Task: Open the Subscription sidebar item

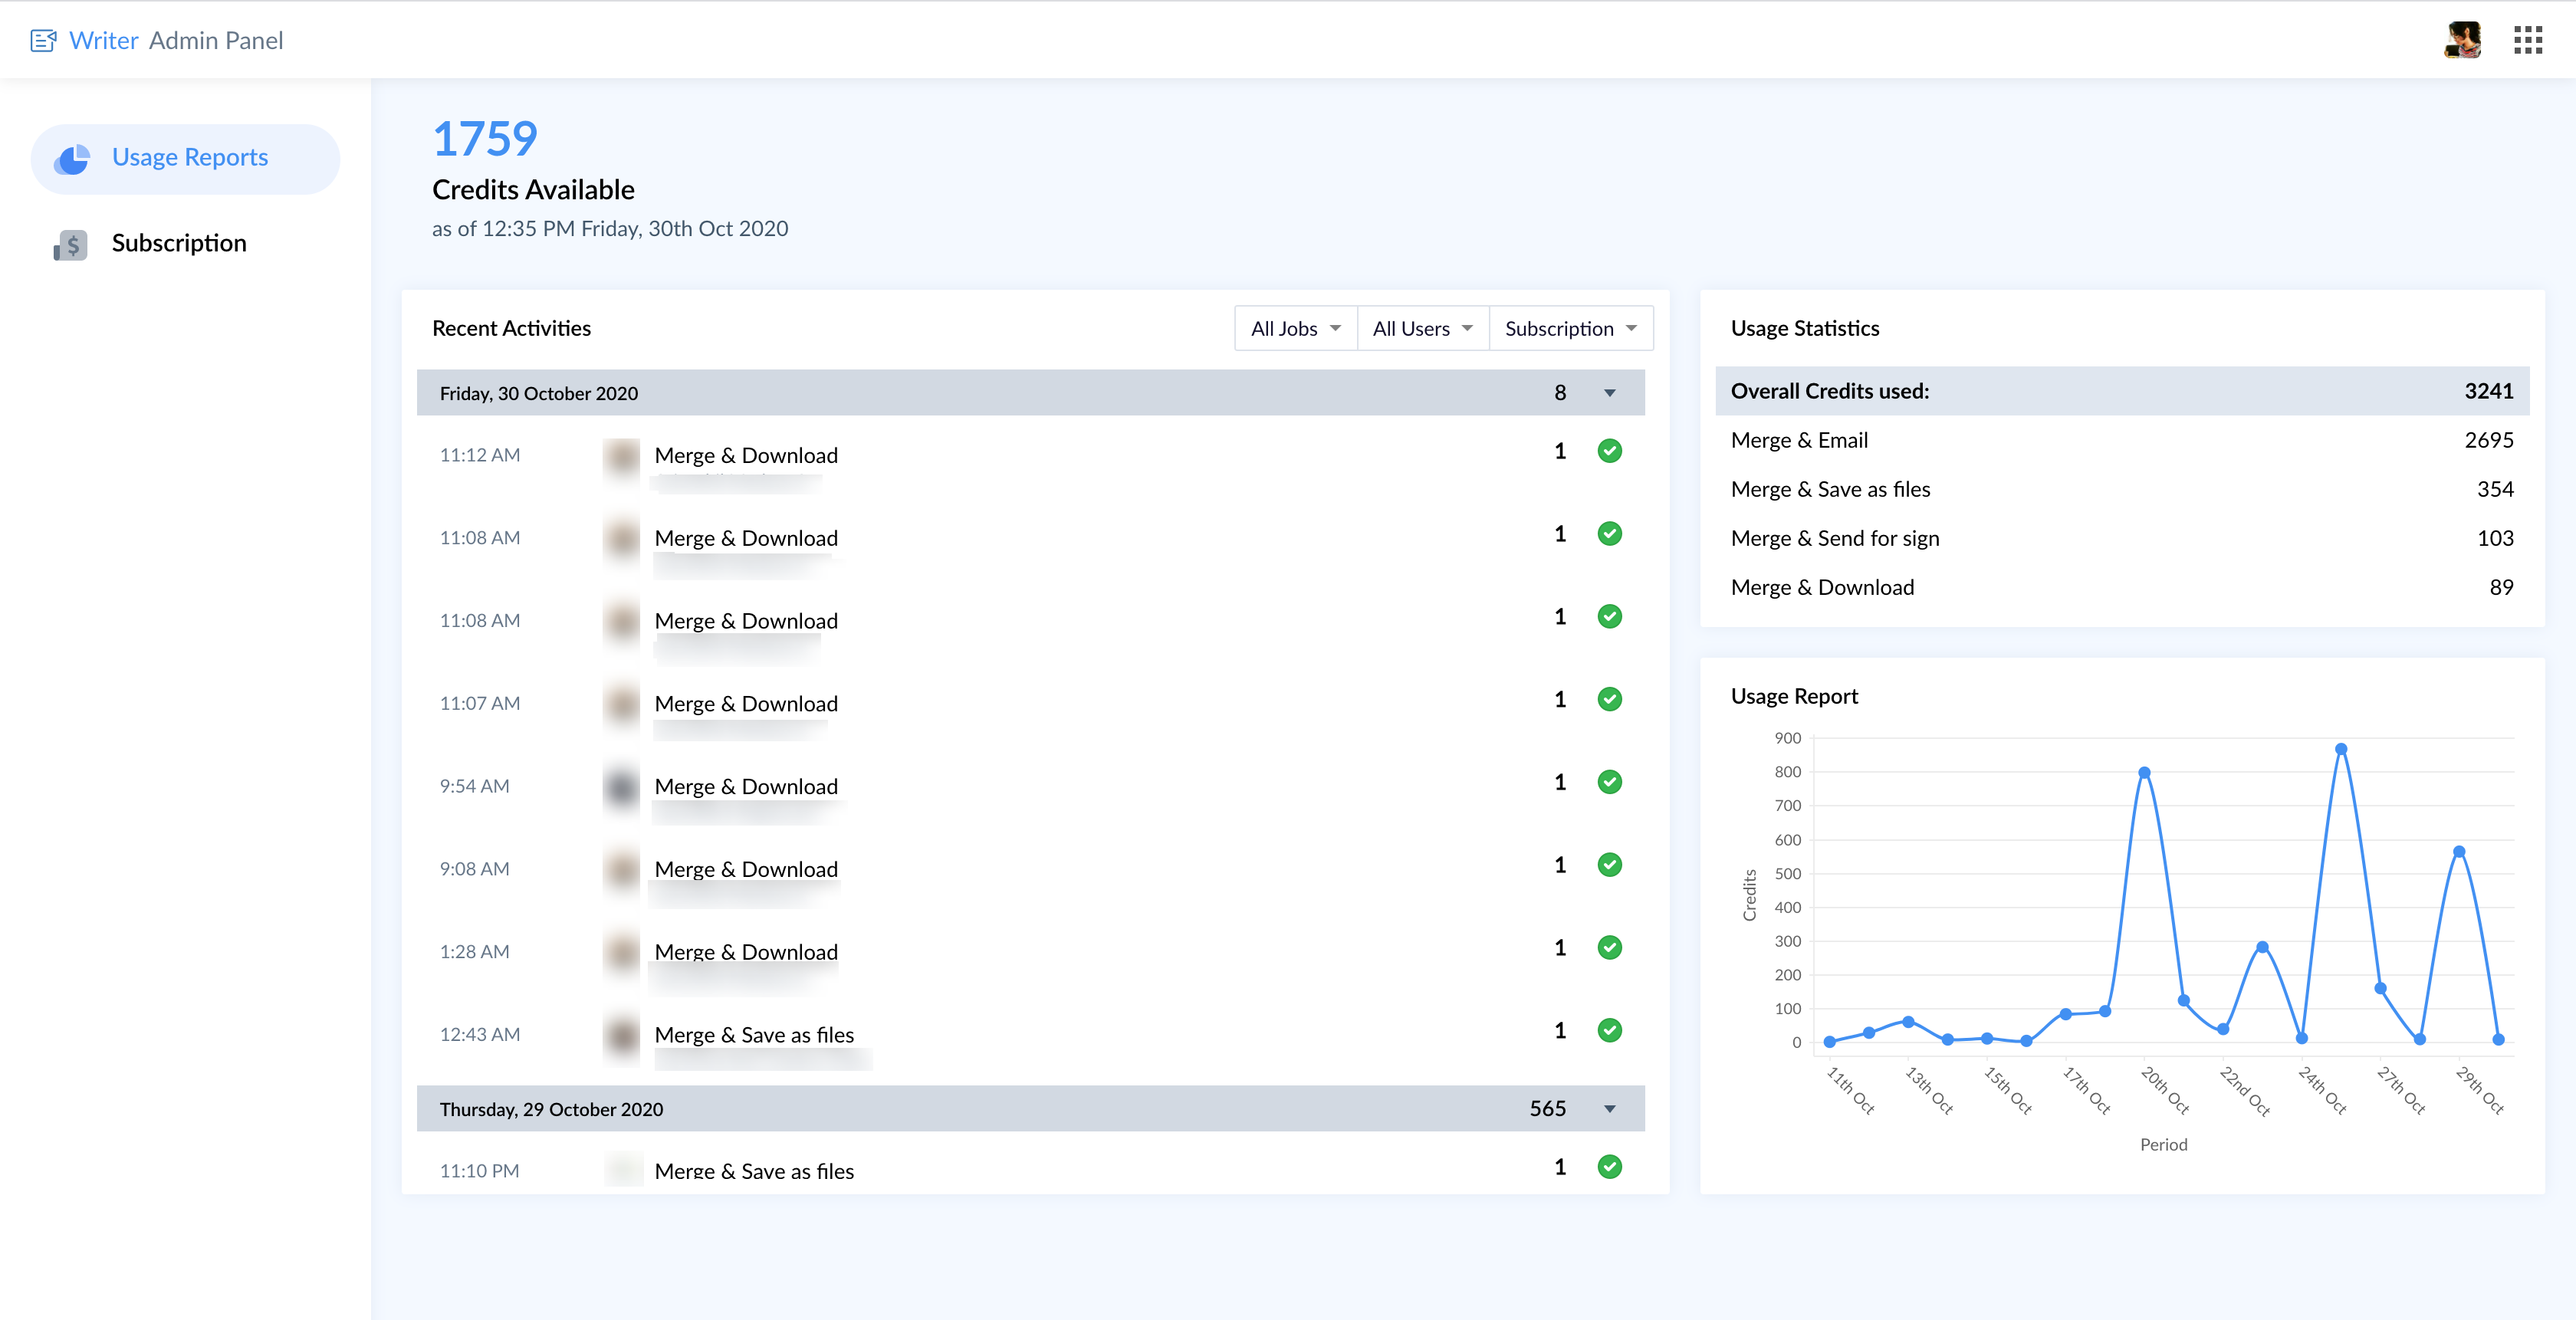Action: pos(178,244)
